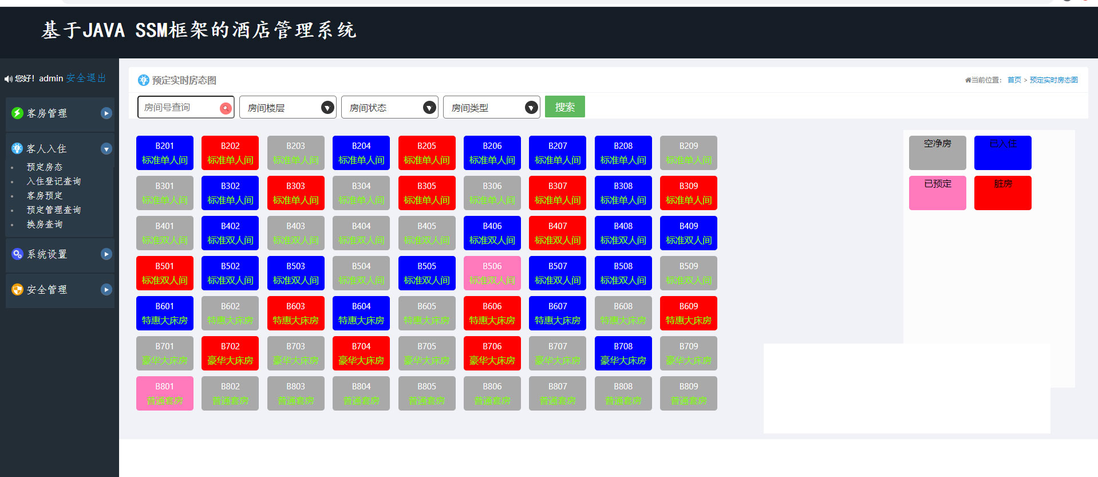Expand the 安全管理 menu arrow
Viewport: 1098px width, 477px height.
coord(106,290)
